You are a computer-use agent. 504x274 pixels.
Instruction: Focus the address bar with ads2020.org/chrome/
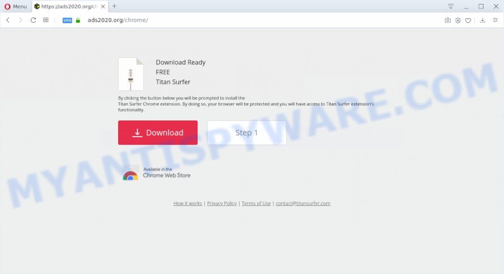click(117, 20)
